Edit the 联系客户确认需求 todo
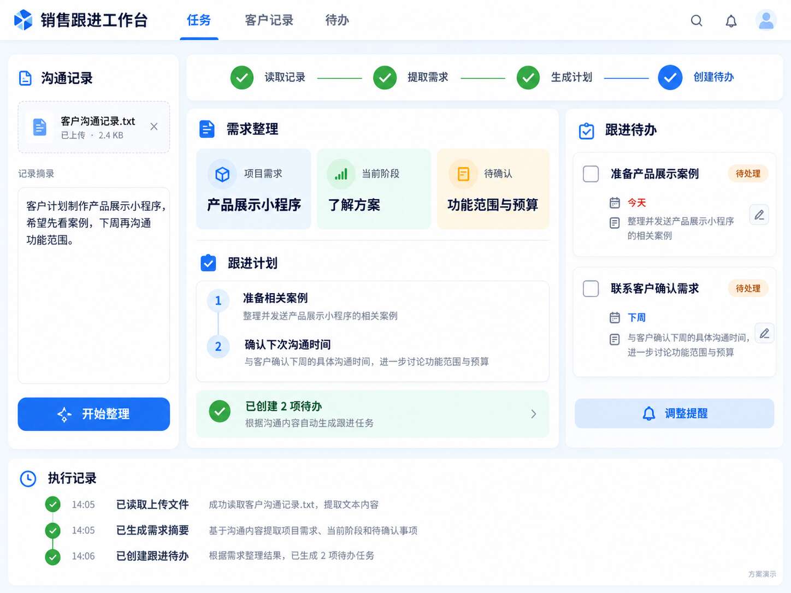Viewport: 791px width, 593px height. click(x=764, y=333)
